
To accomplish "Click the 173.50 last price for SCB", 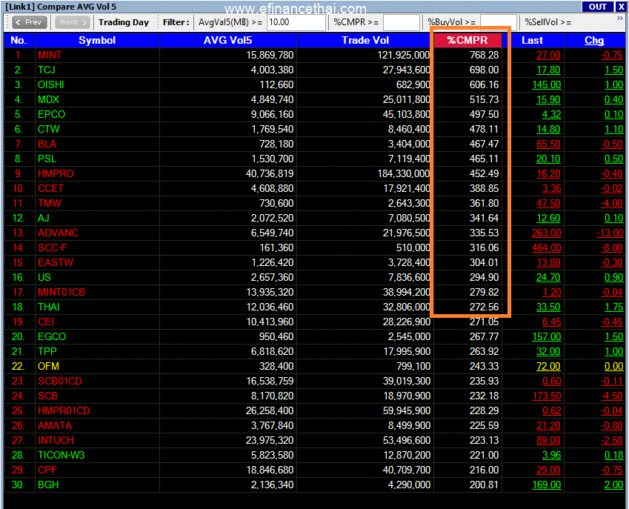I will pyautogui.click(x=546, y=396).
